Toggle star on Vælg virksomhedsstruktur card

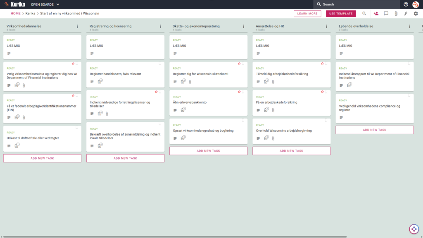pyautogui.click(x=73, y=64)
